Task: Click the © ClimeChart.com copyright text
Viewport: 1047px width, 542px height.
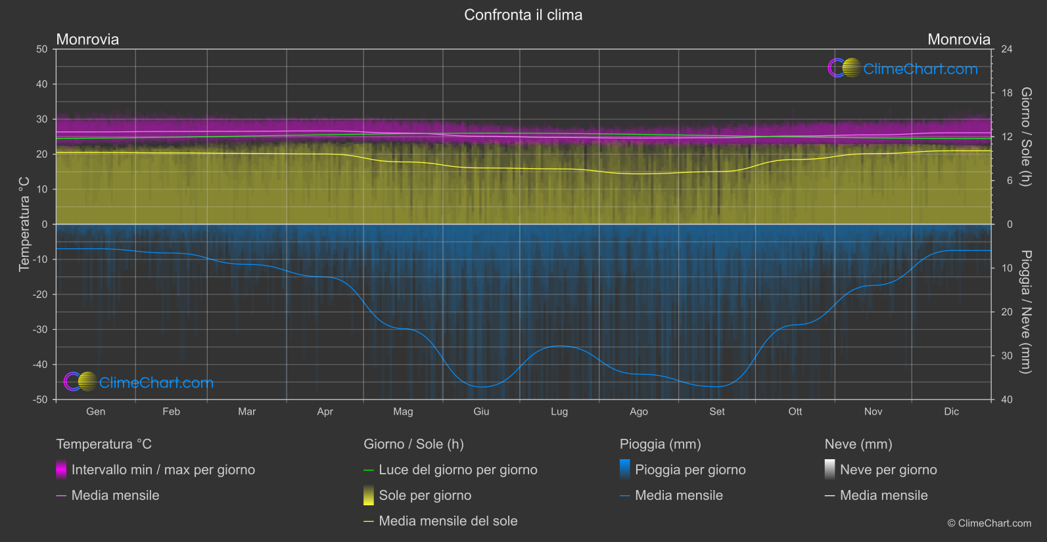Action: tap(989, 523)
